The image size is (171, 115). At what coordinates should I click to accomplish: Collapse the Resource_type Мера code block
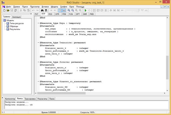tap(38, 23)
